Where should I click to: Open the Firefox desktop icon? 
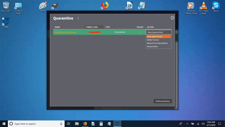click(105, 6)
